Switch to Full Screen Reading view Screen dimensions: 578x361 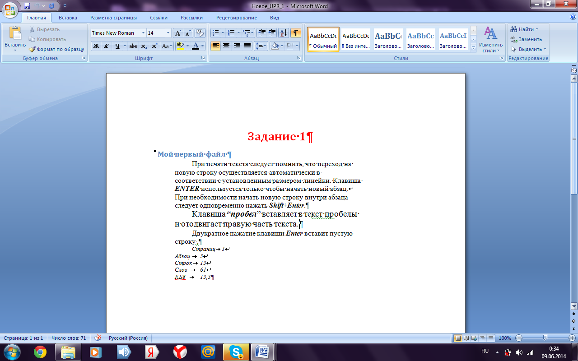click(x=466, y=338)
